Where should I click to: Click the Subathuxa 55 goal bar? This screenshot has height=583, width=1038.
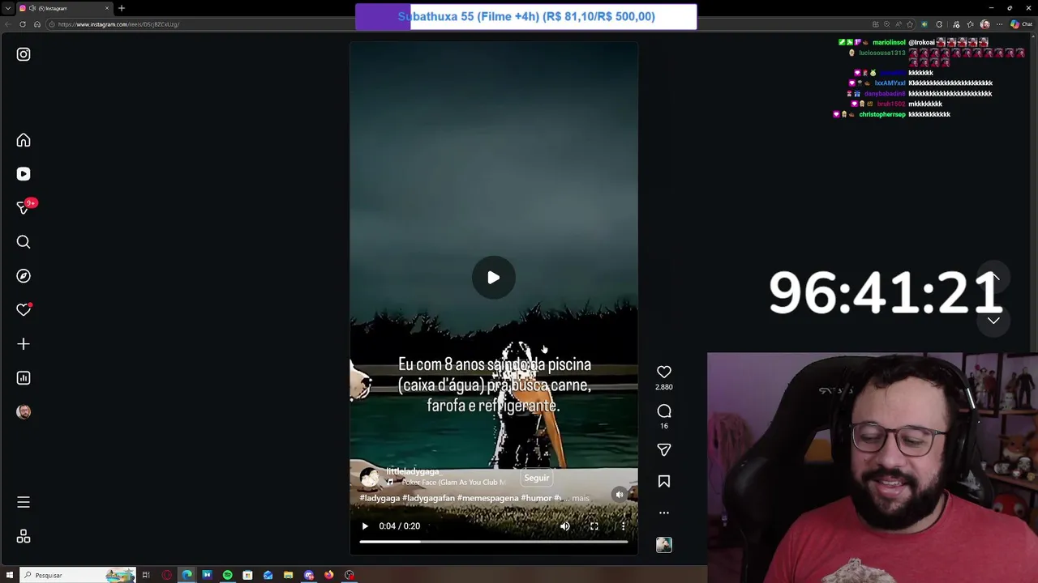pos(525,17)
